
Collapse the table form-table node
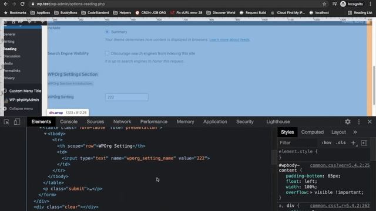pyautogui.click(x=41, y=128)
